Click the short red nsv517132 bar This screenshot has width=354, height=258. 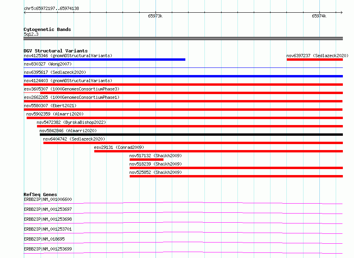(x=146, y=160)
